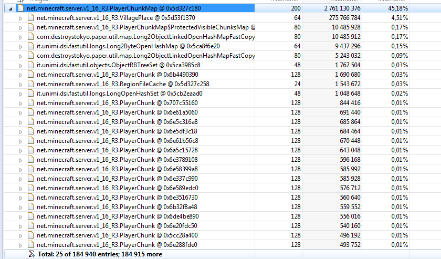Screen dimensions: 441x259
Task: Click object icon of PlayerChunk @ 0x6e61b56c8
Action: pos(30,140)
